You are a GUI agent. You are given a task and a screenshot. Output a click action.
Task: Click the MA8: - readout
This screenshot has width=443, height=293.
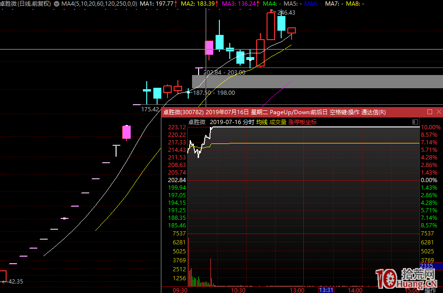pos(355,4)
